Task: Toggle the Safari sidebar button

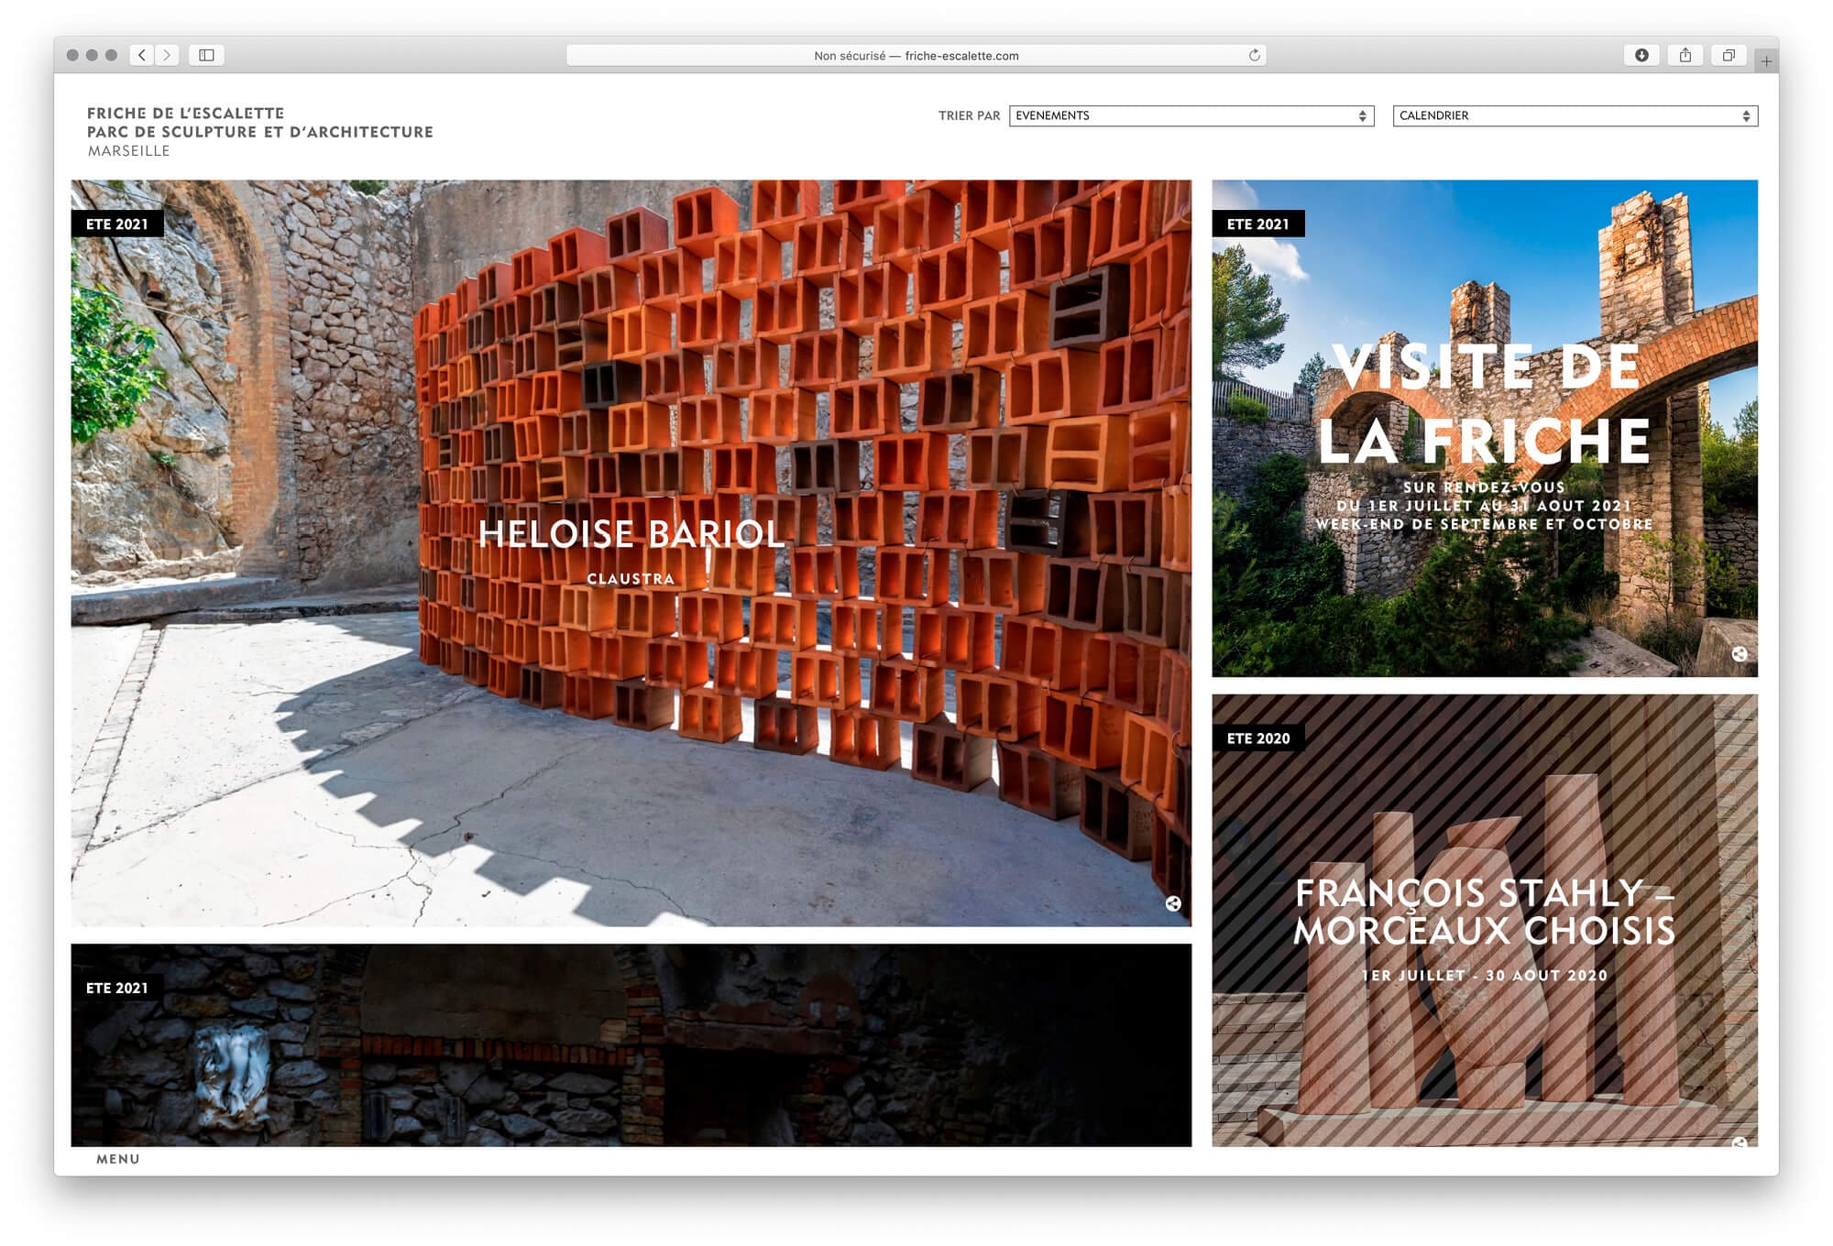Action: pos(207,55)
